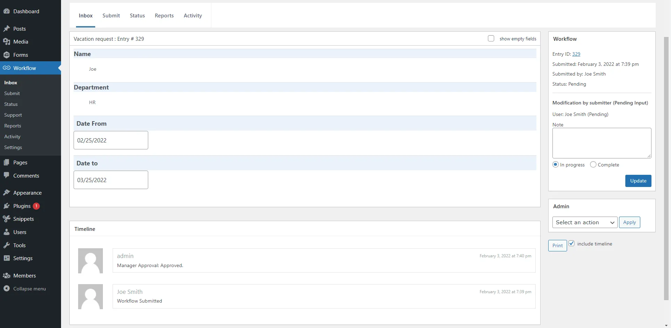671x328 pixels.
Task: Click the scrollbar down arrow
Action: point(666,325)
